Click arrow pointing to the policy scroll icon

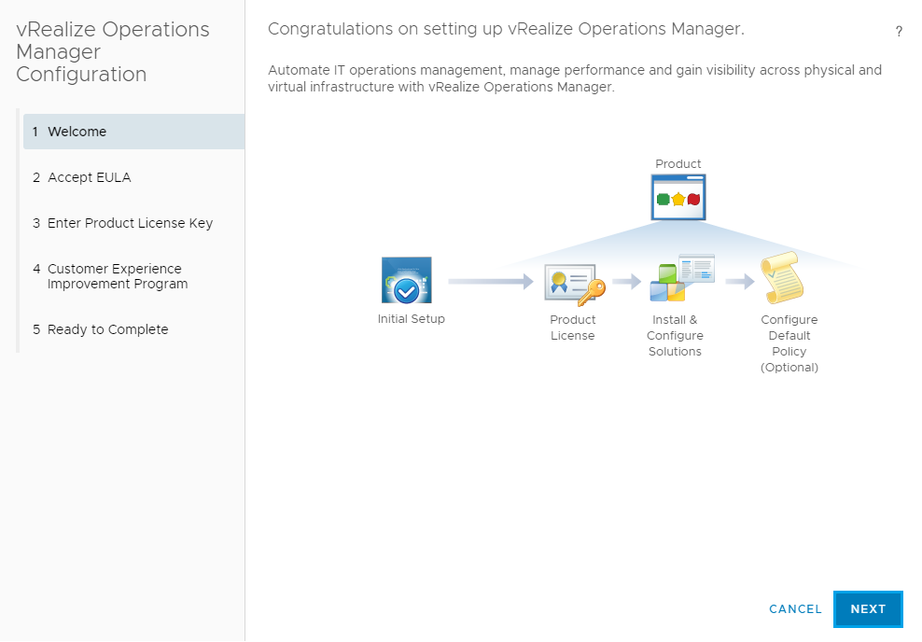tap(739, 282)
